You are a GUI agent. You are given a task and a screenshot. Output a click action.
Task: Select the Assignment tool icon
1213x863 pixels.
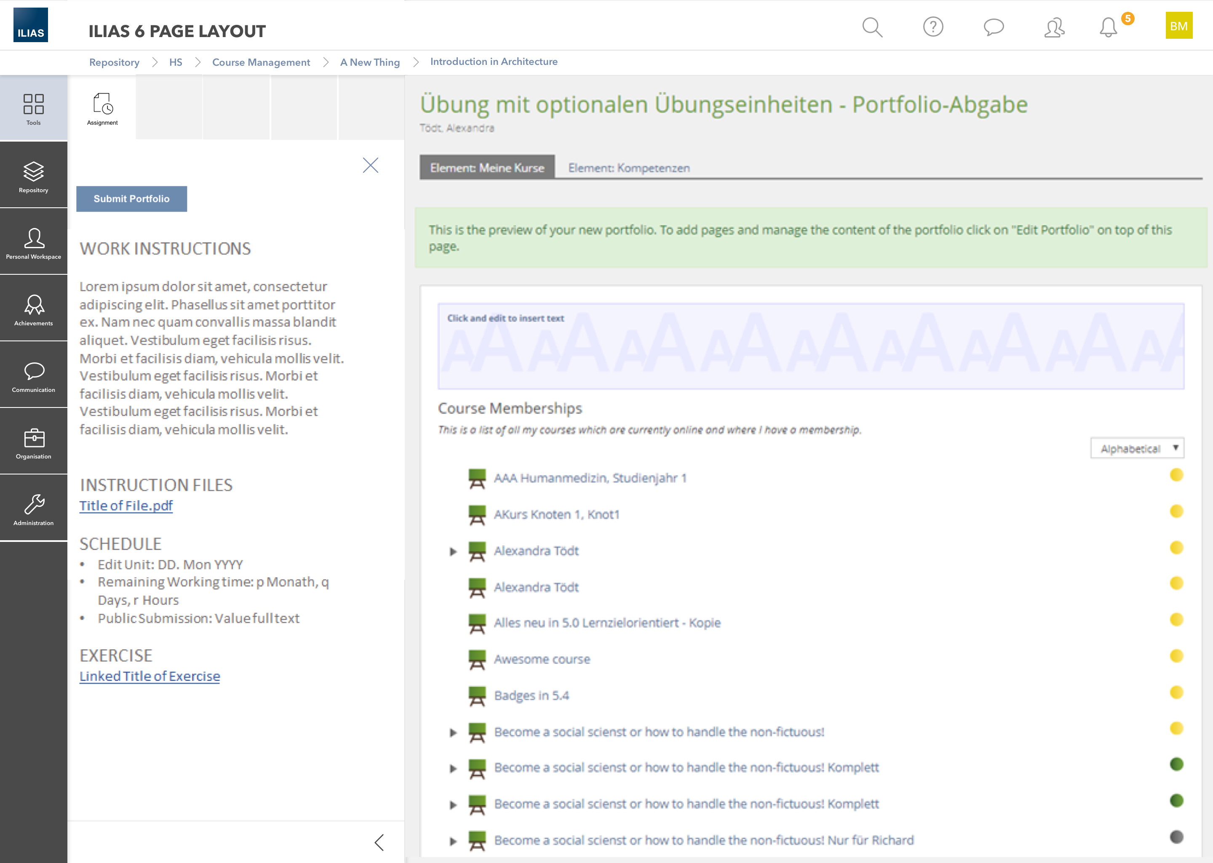[x=102, y=108]
